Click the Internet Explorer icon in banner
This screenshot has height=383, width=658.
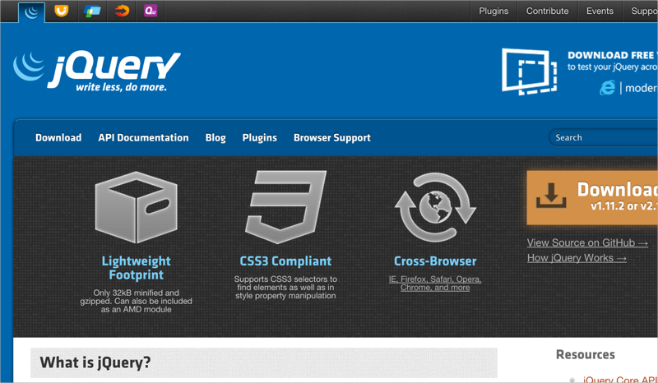click(608, 88)
